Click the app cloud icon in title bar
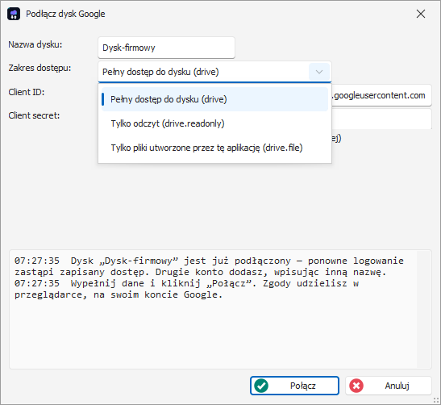This screenshot has height=405, width=441. click(x=14, y=14)
